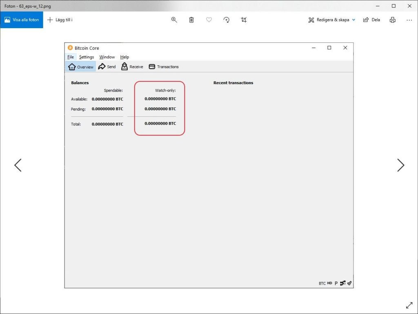Click the Bitcoin Core orange logo icon
This screenshot has width=418, height=314.
click(70, 48)
